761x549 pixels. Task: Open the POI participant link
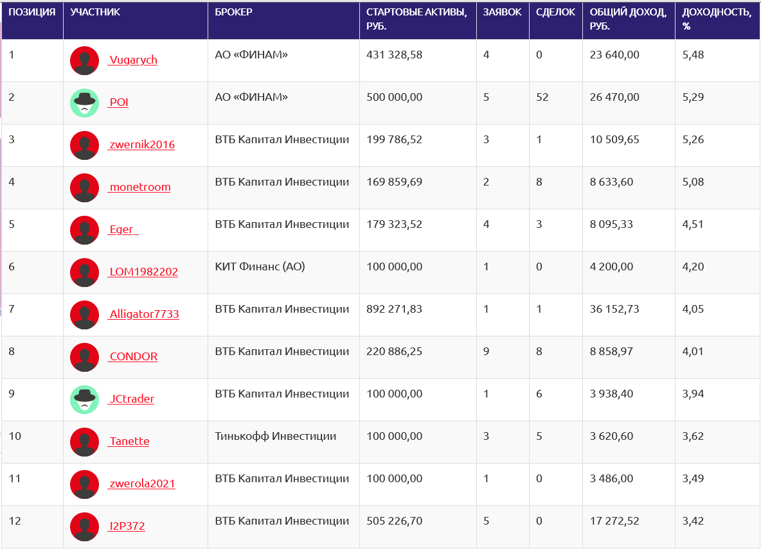coord(119,103)
